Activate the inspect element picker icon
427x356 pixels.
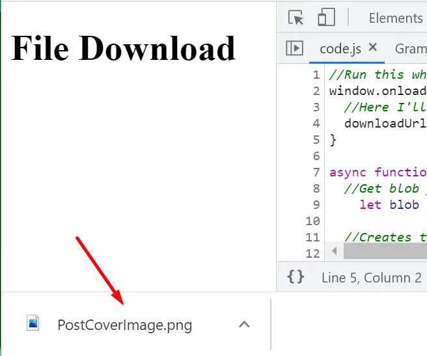tap(296, 18)
